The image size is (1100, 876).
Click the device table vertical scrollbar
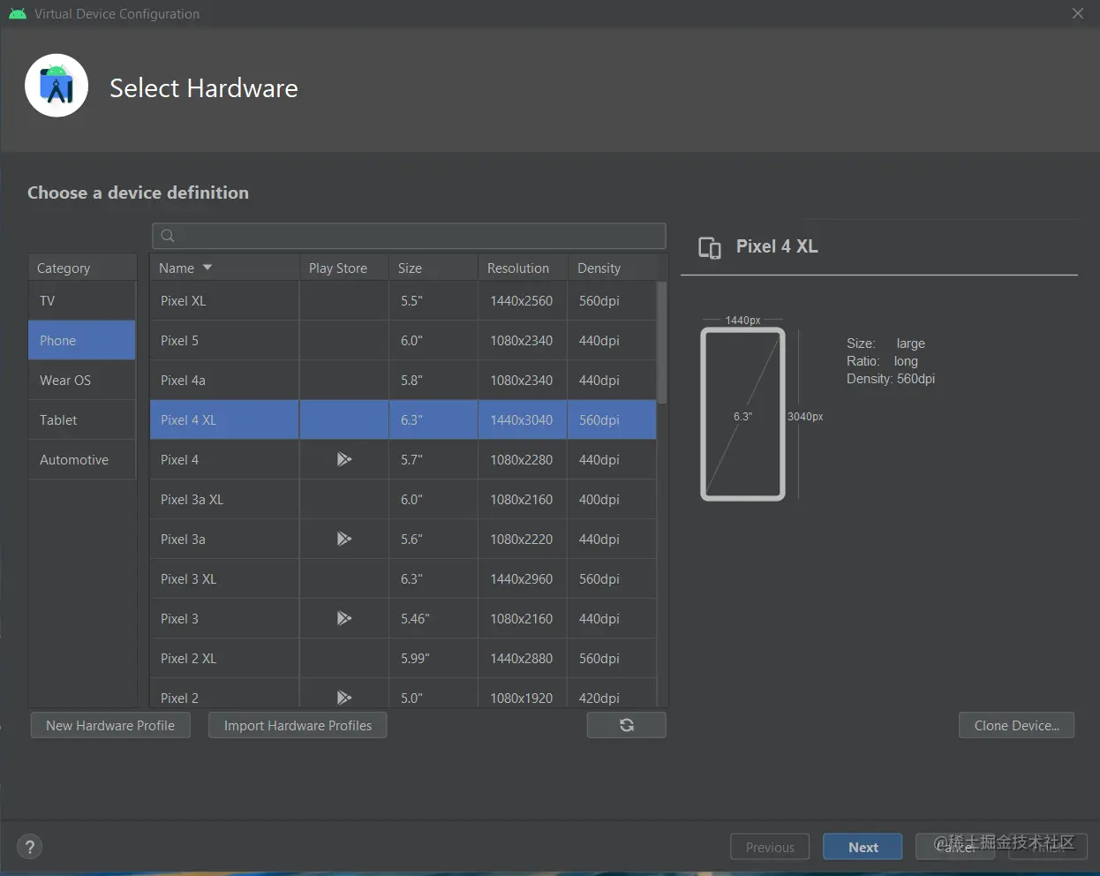click(x=662, y=343)
